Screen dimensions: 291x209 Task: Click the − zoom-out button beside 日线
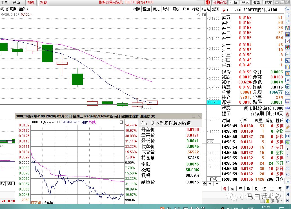click(217, 183)
